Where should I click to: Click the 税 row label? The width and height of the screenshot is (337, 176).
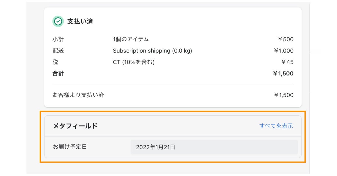(x=55, y=62)
